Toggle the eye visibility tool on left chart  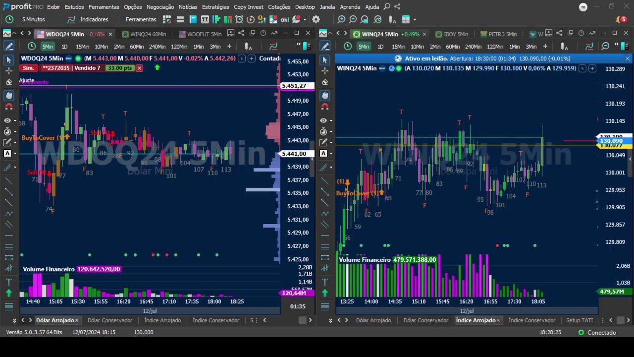[x=7, y=120]
